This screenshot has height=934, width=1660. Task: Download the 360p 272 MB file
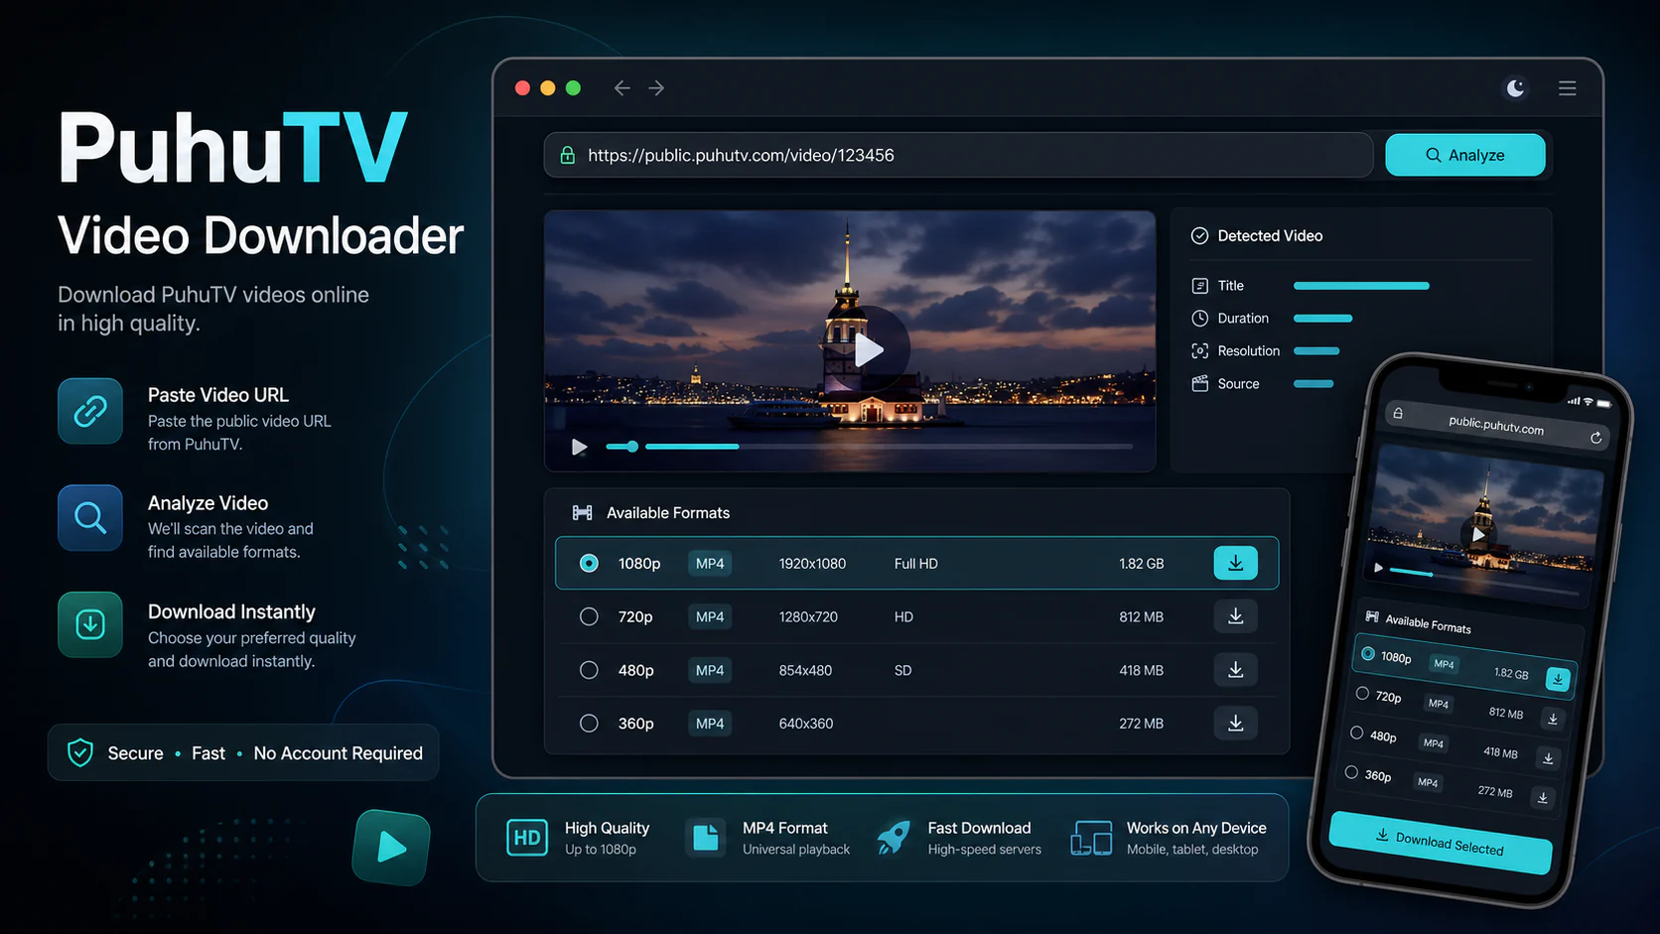(x=1235, y=724)
